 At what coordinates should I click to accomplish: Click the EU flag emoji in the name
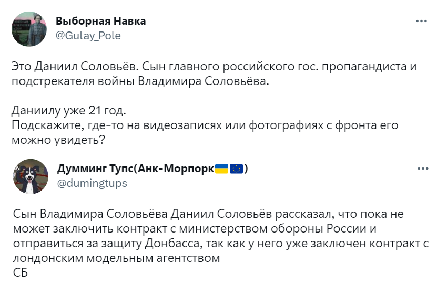(x=236, y=169)
